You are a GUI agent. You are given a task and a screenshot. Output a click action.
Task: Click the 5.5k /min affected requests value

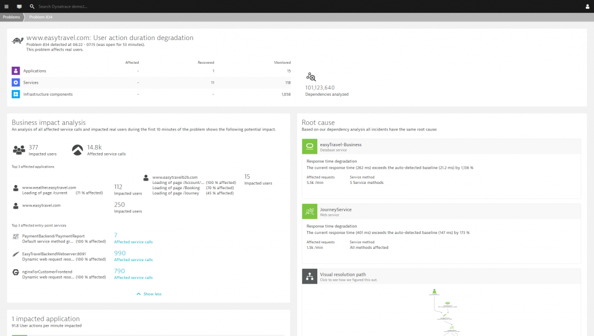click(315, 183)
